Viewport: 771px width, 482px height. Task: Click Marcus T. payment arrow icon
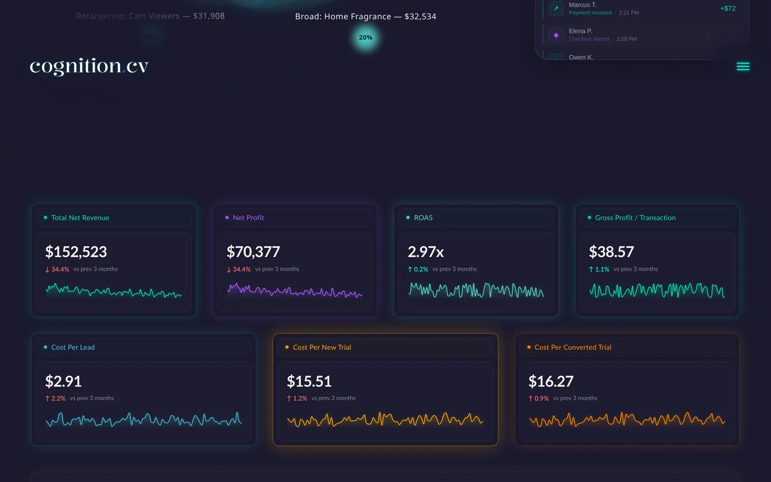point(556,9)
